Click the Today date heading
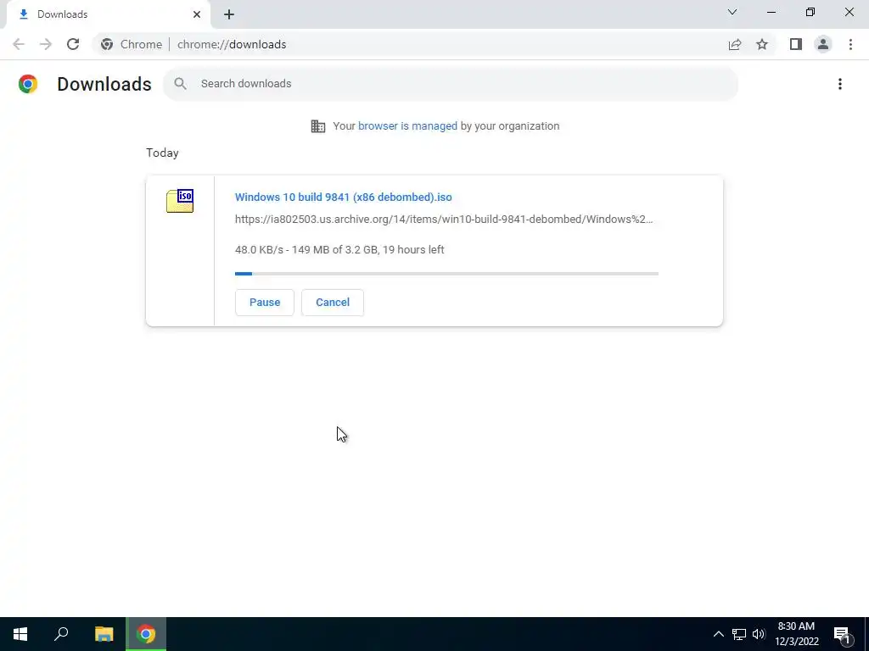 [x=162, y=153]
